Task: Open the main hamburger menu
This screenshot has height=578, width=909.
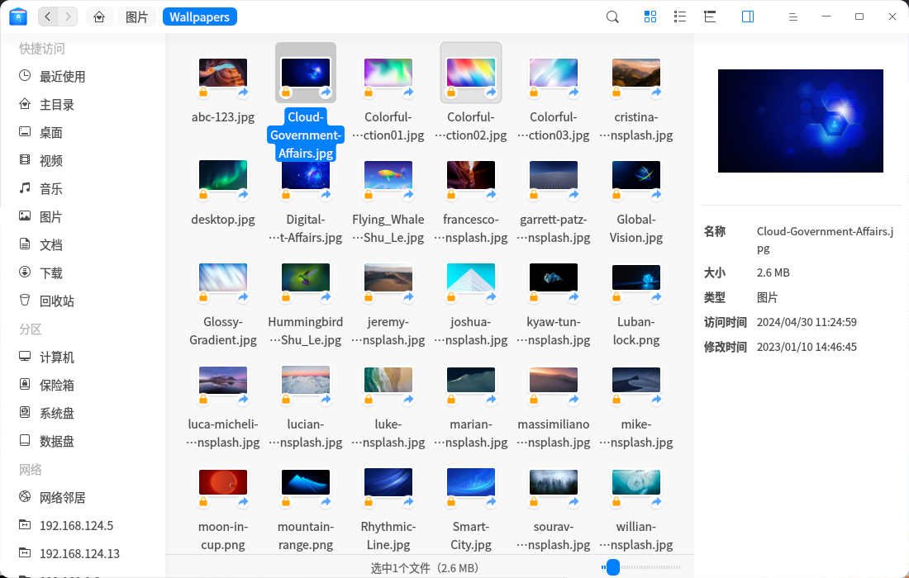Action: pos(793,17)
